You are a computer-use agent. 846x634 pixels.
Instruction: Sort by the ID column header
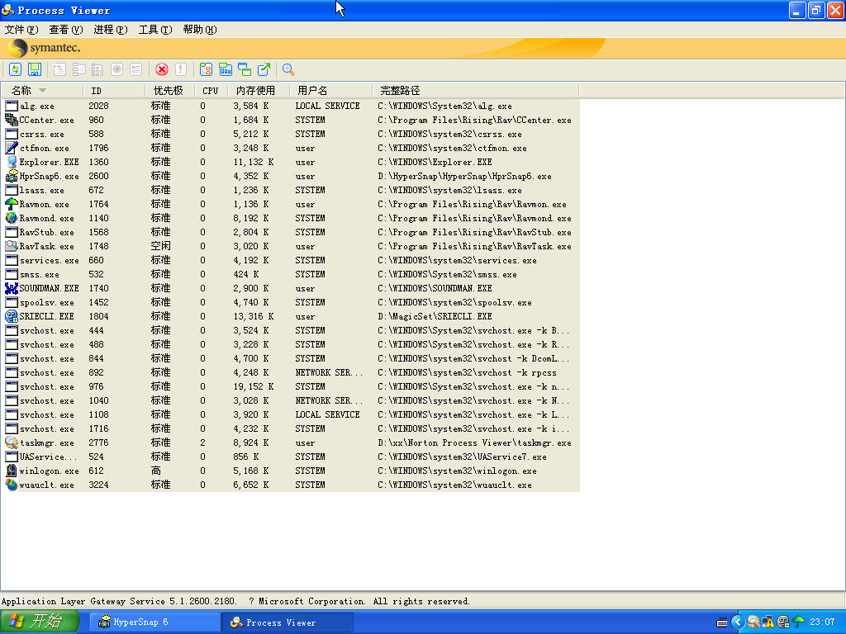tap(114, 91)
